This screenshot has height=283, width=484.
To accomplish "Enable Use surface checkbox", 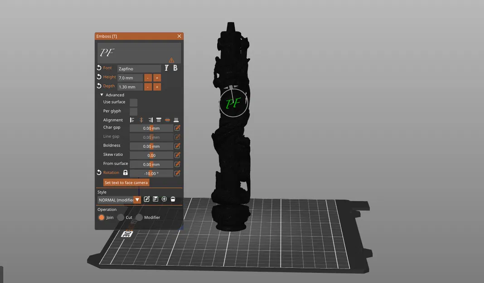I will (x=133, y=102).
